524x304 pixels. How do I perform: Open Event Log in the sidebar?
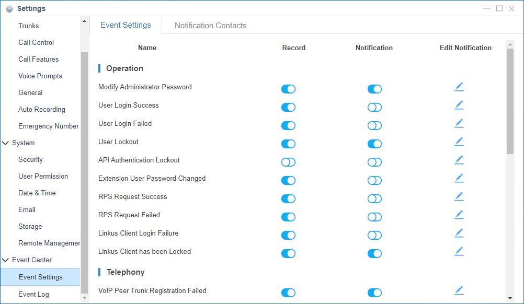coord(33,294)
